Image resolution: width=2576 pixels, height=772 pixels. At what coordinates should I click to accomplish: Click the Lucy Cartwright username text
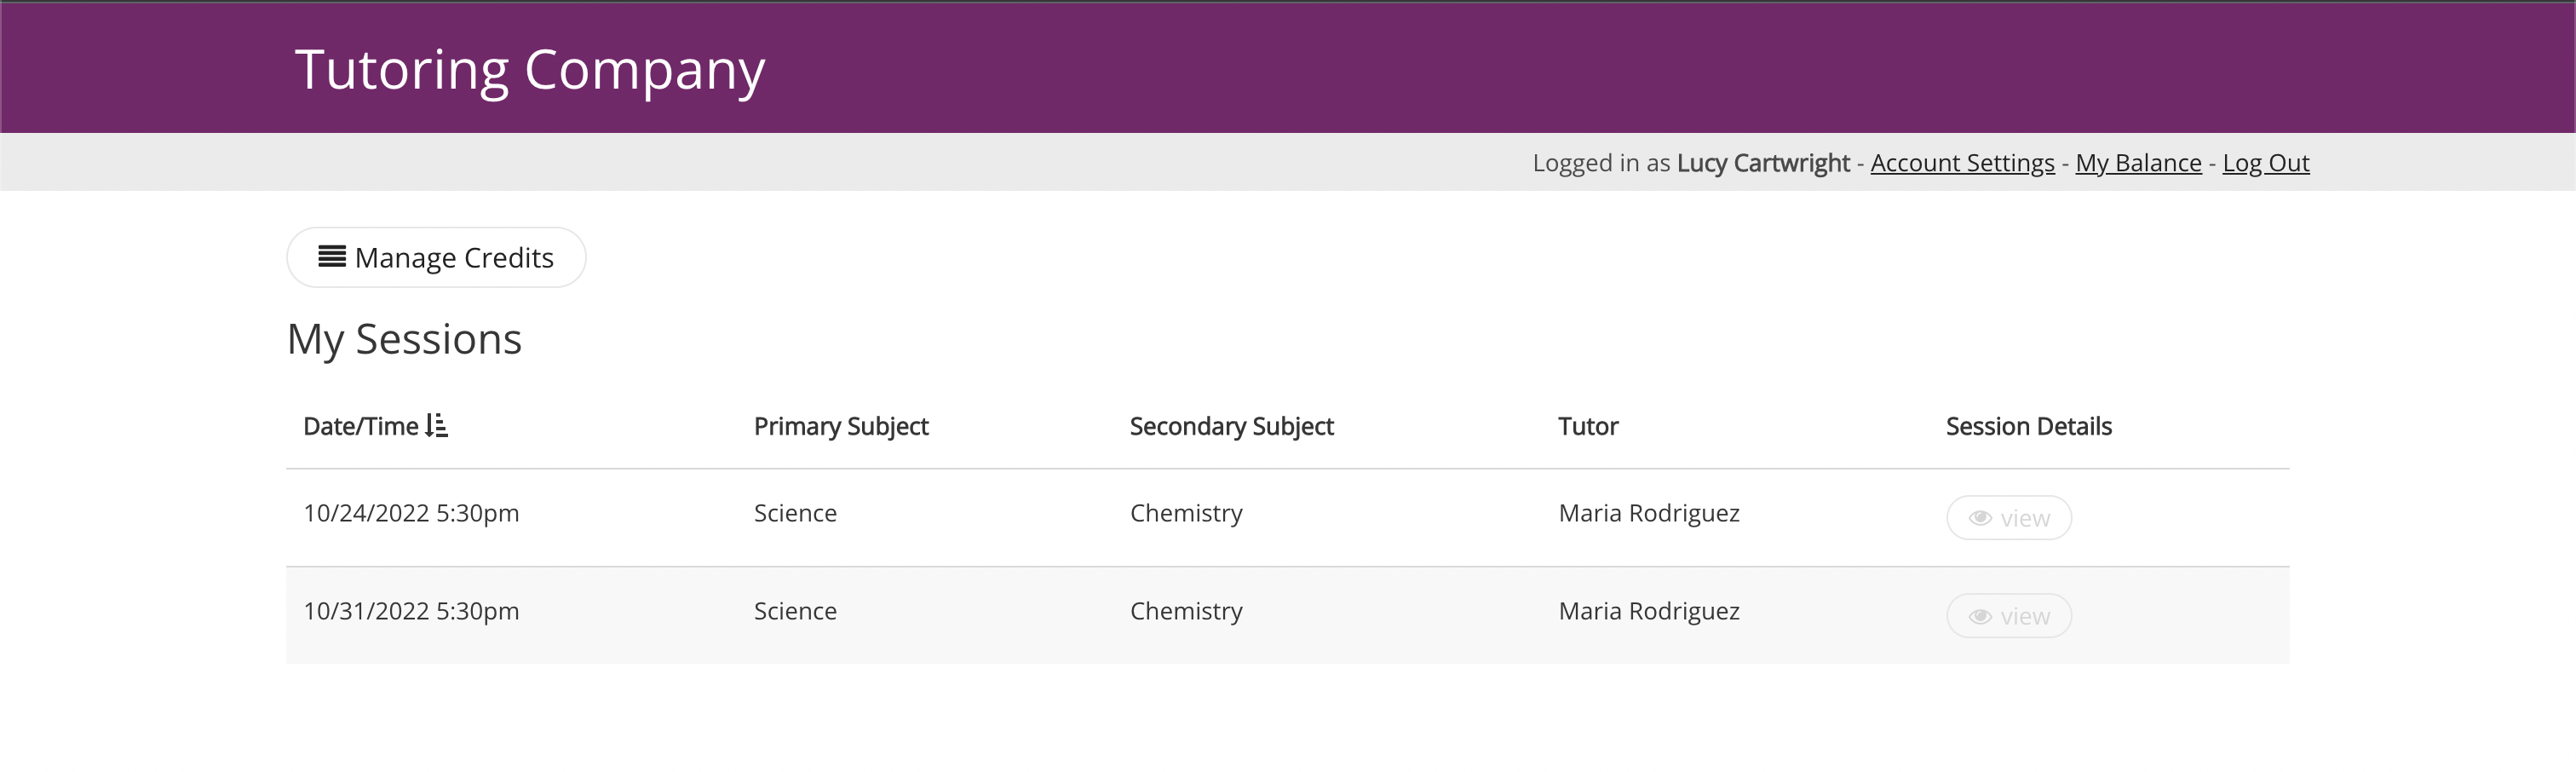(x=1763, y=163)
